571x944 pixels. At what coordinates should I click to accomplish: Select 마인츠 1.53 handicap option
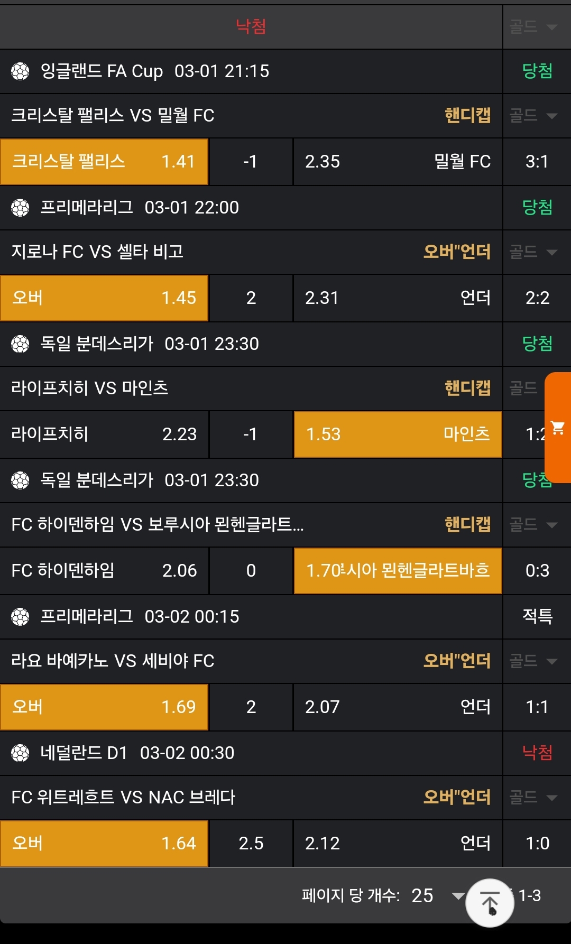pos(398,434)
